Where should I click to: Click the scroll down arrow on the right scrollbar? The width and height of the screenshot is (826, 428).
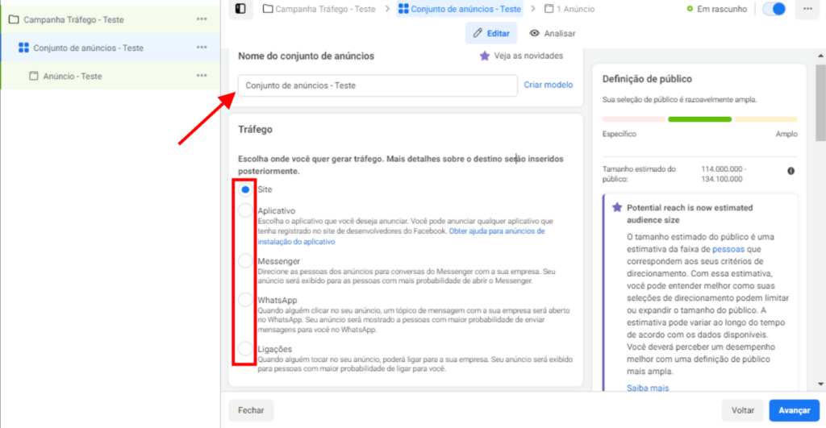point(820,384)
